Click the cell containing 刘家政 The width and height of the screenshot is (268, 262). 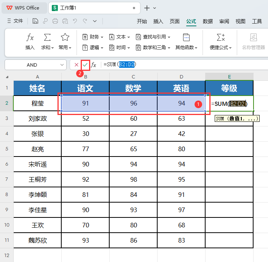(37, 118)
